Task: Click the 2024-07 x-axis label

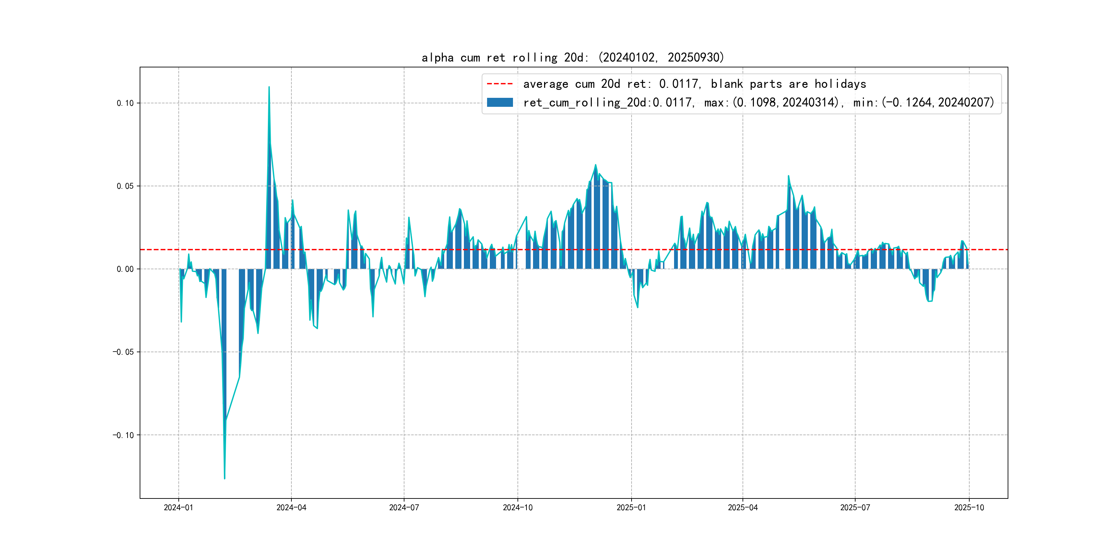Action: point(404,507)
